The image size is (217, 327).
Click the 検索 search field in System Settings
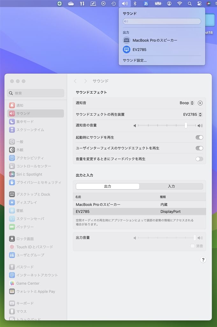tap(36, 93)
